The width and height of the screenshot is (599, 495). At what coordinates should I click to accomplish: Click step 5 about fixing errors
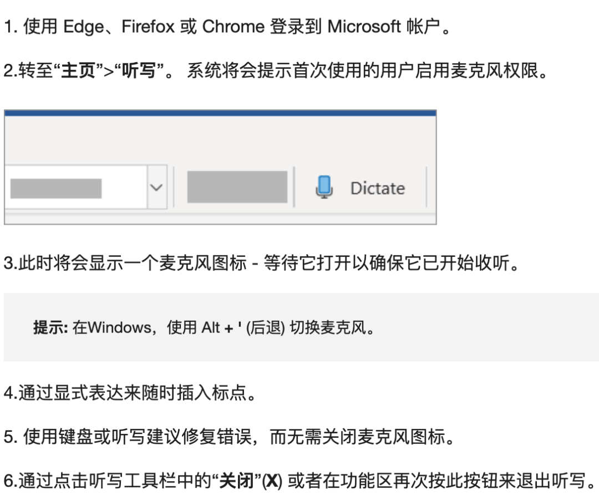pos(229,437)
